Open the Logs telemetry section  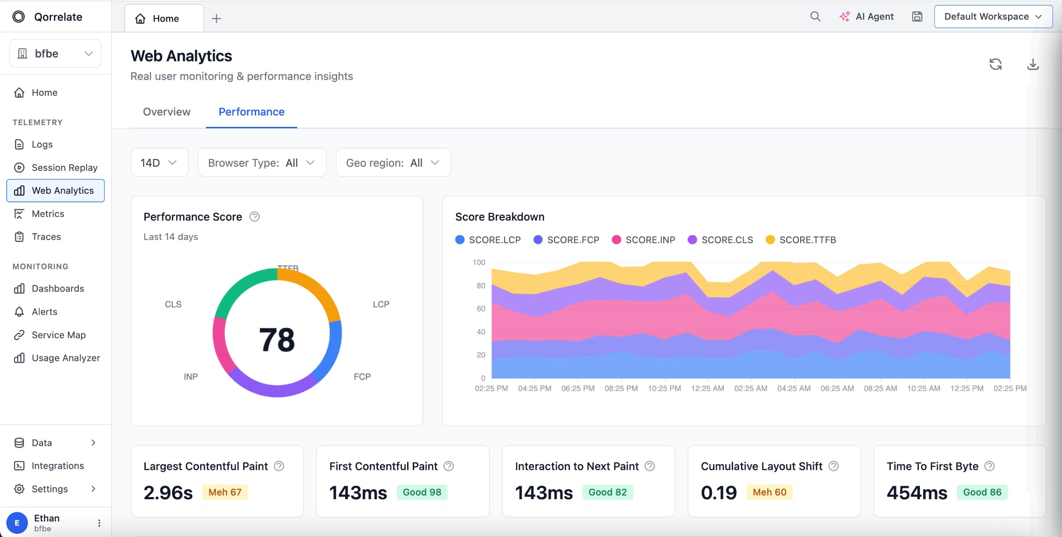[42, 144]
